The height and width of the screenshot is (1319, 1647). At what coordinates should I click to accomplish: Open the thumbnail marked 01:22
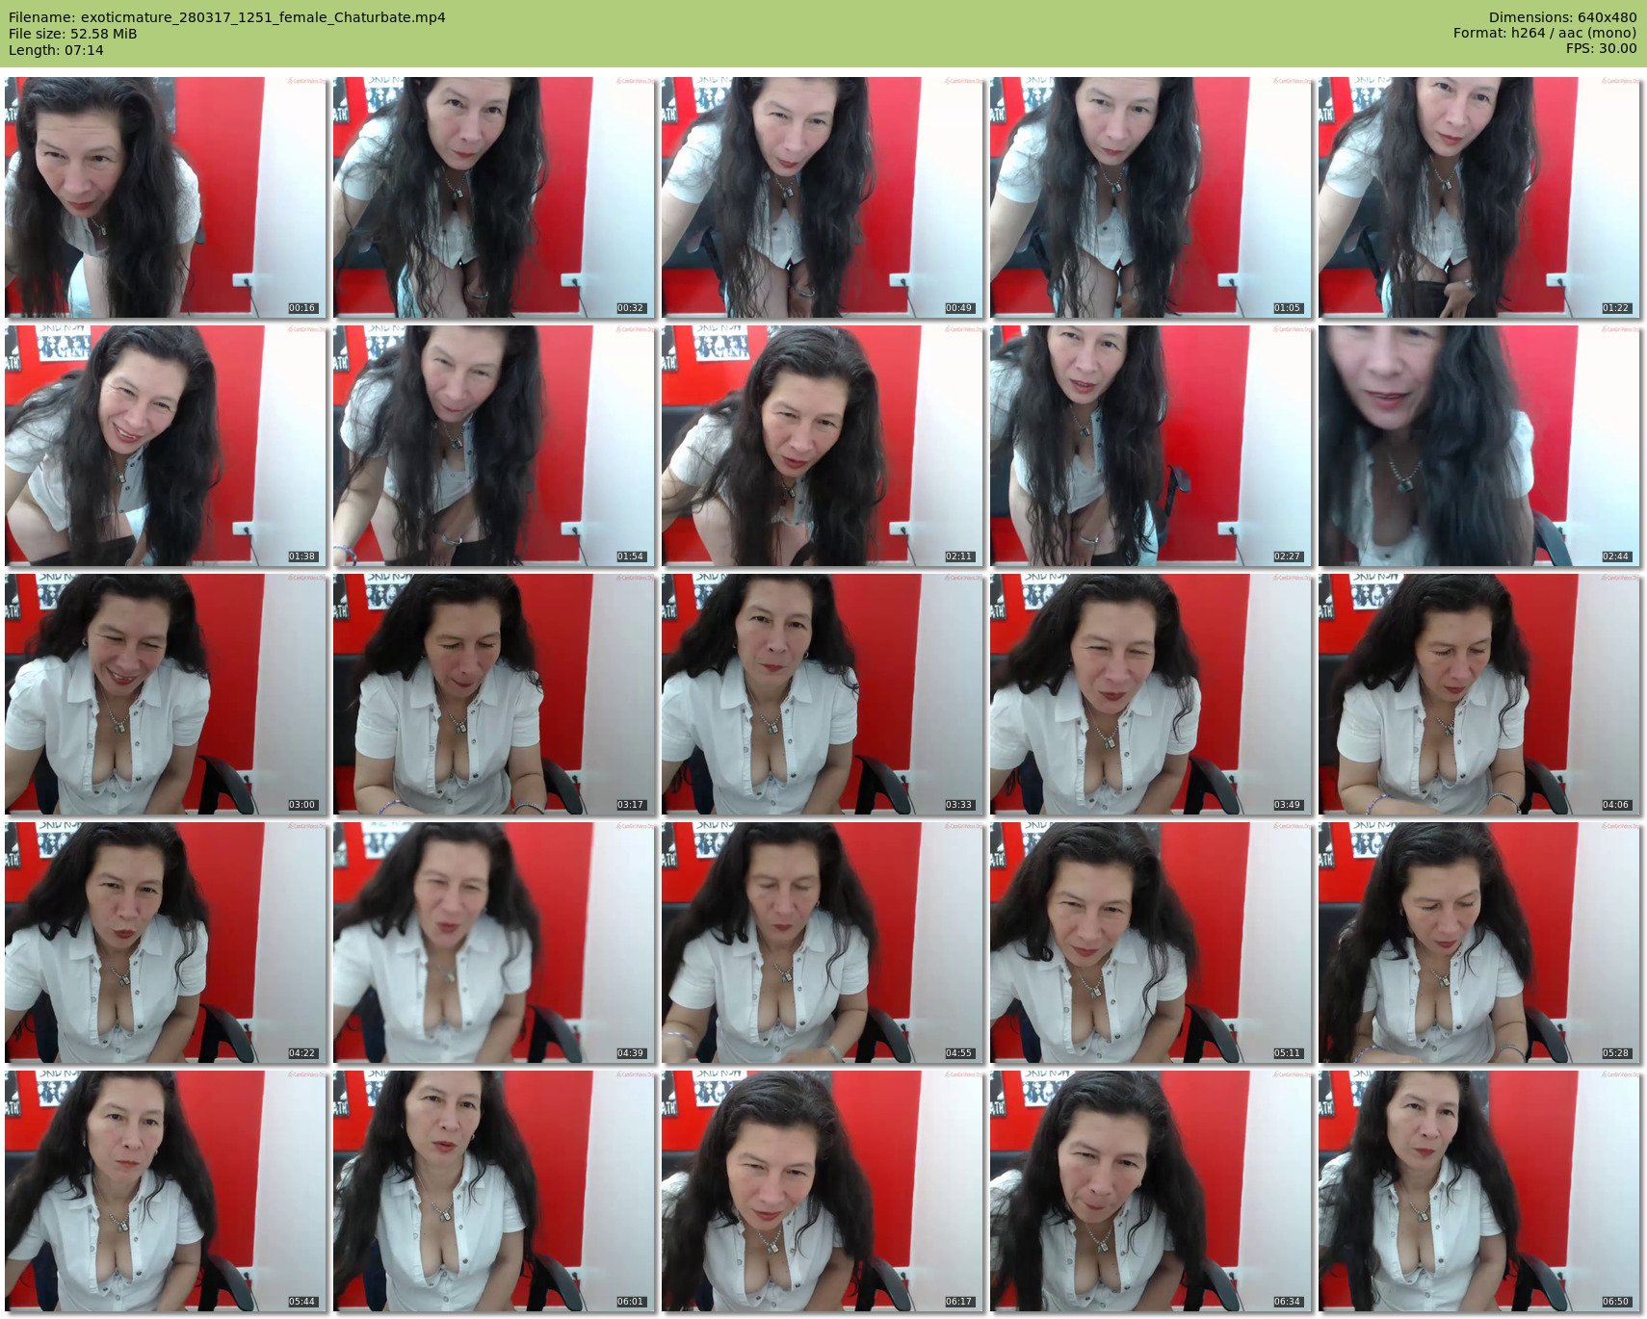click(1479, 197)
